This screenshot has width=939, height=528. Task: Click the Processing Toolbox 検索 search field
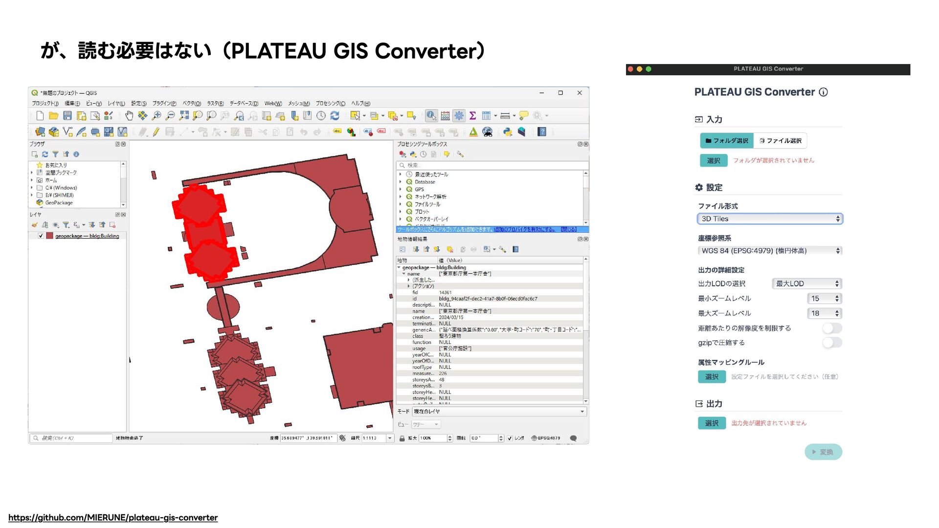(x=492, y=165)
